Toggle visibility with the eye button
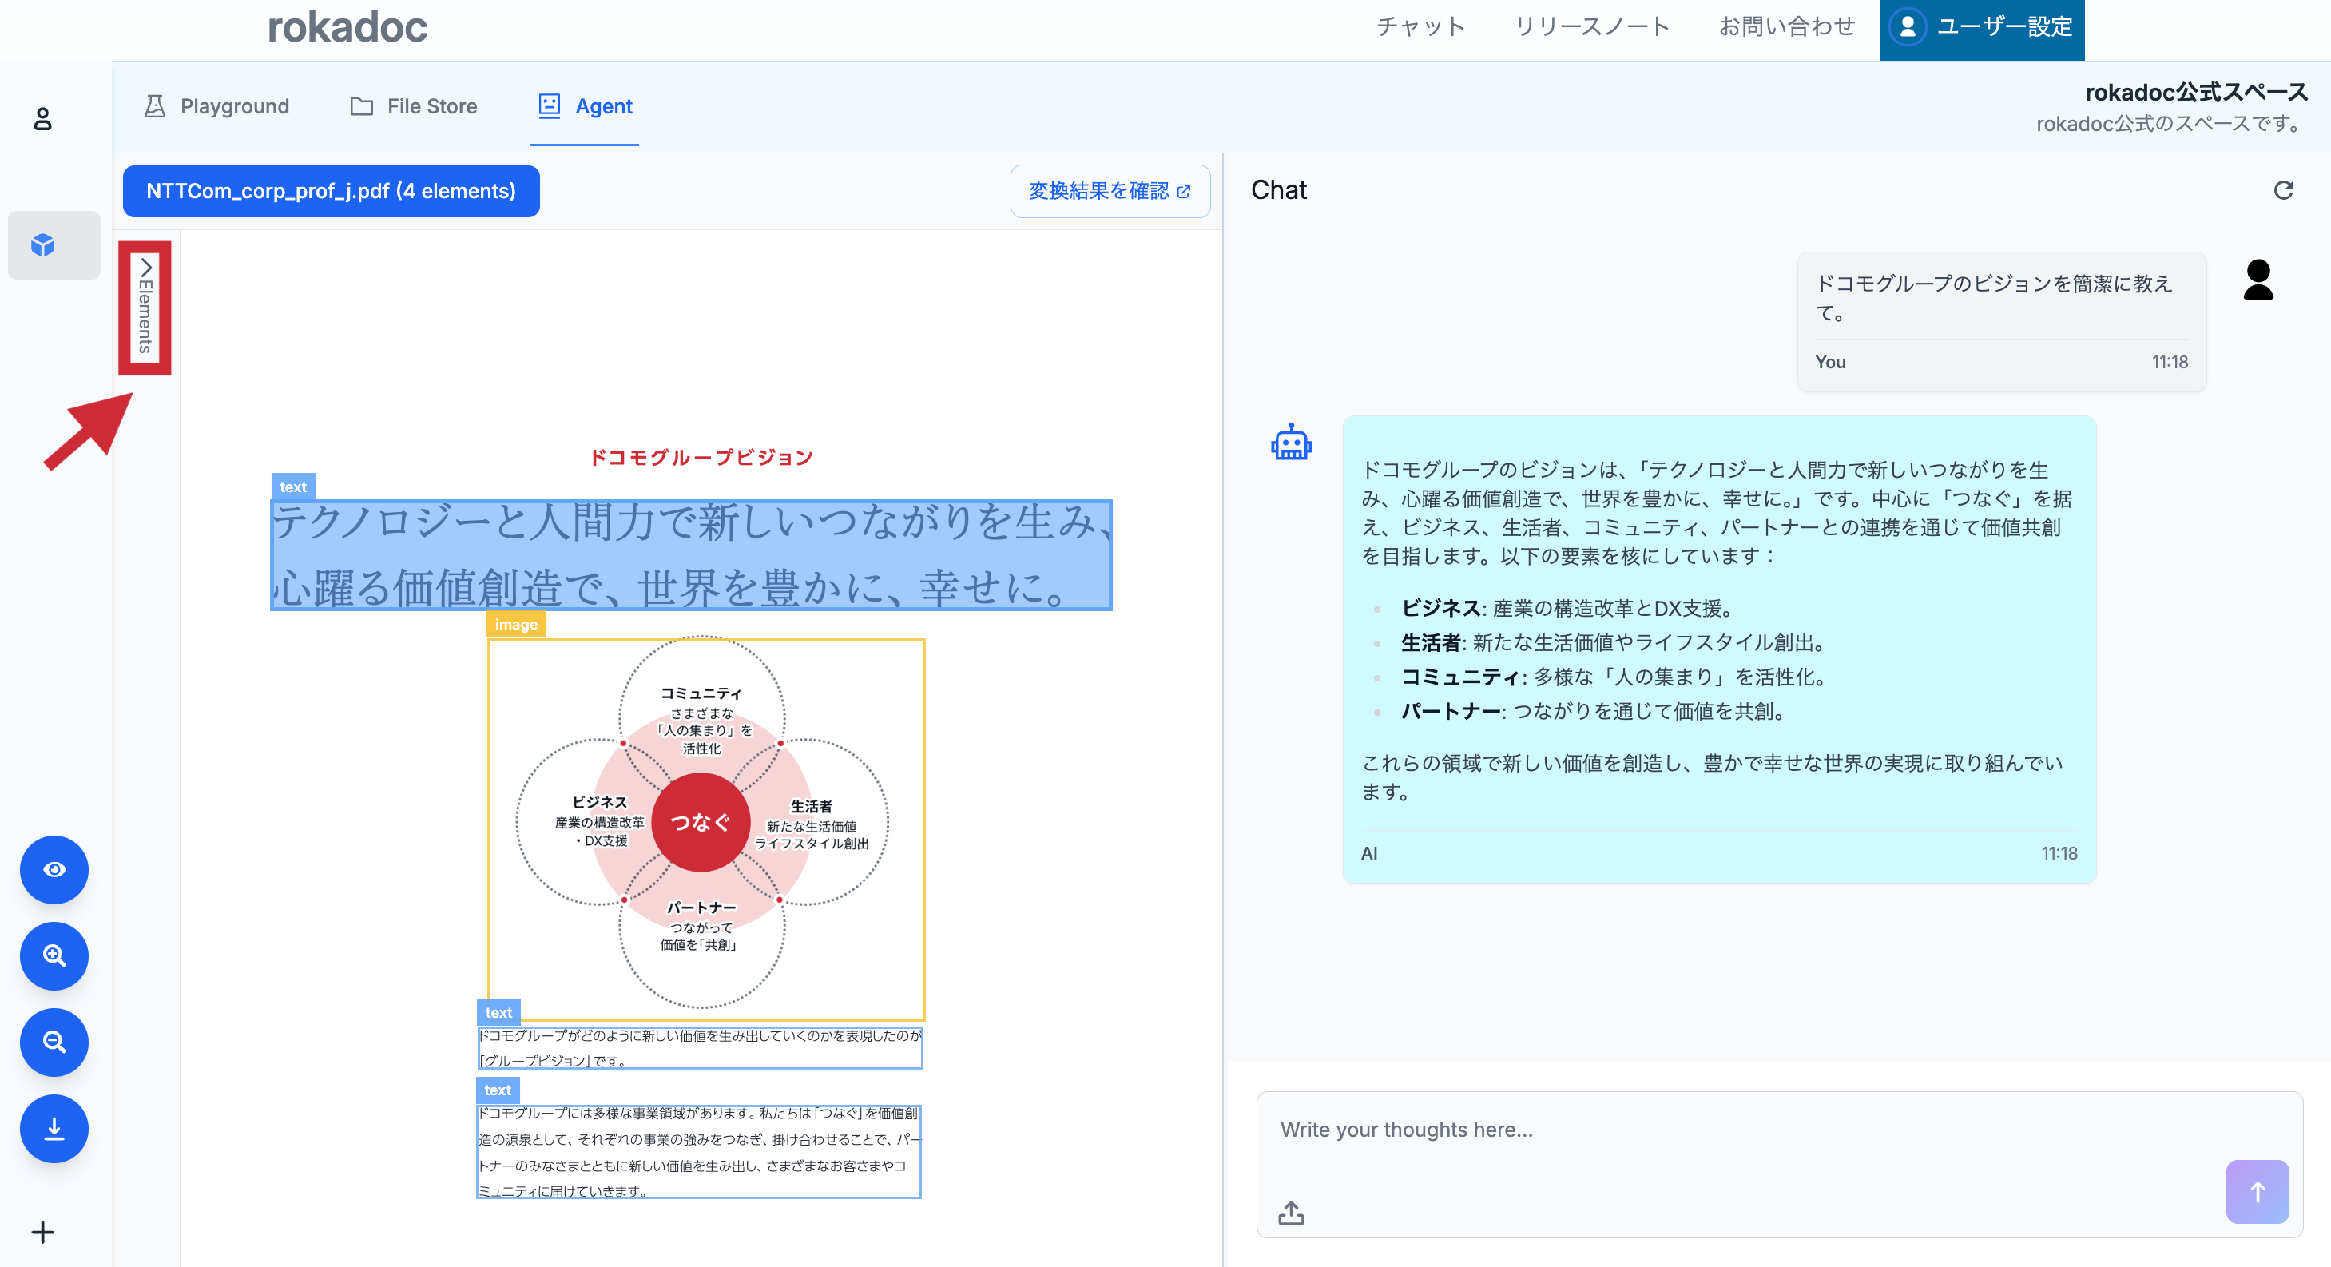 coord(54,870)
